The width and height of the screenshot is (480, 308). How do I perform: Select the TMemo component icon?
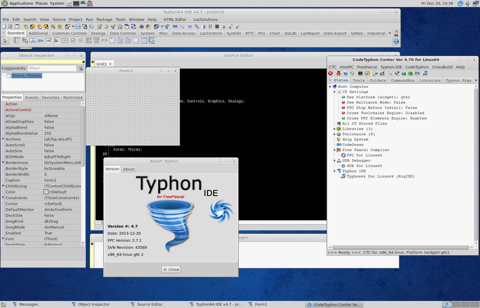[x=57, y=41]
